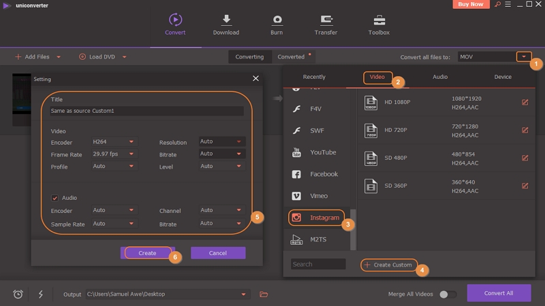545x306 pixels.
Task: Click the format Search field
Action: tap(318, 265)
